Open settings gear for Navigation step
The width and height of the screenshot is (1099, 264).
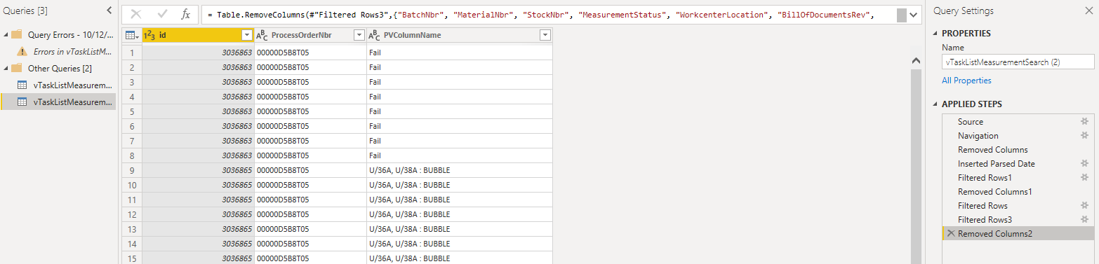(x=1084, y=135)
